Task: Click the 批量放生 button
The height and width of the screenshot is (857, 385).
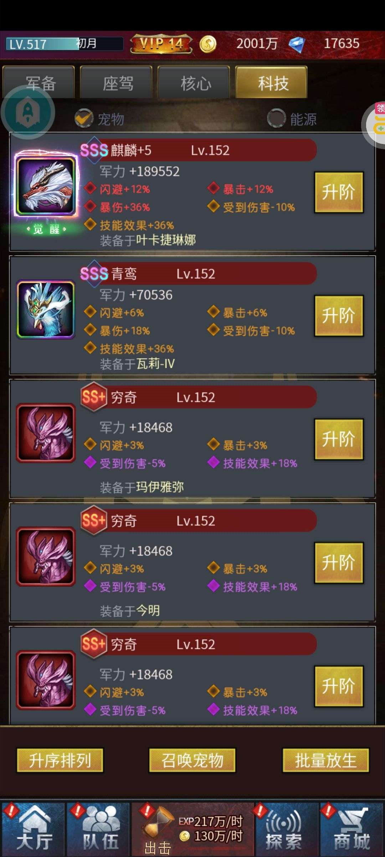Action: (325, 760)
